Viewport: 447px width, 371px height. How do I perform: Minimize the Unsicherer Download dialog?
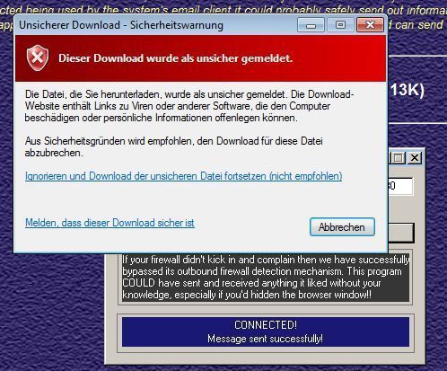[311, 25]
